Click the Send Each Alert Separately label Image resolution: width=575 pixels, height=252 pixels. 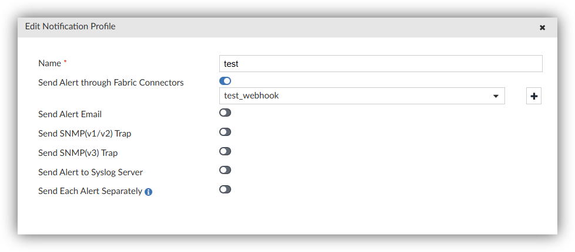click(90, 191)
